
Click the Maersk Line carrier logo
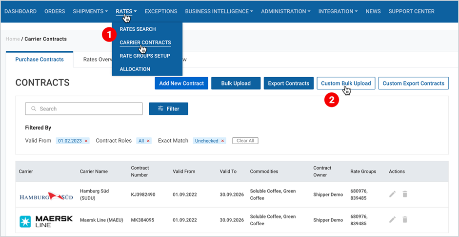tap(46, 221)
